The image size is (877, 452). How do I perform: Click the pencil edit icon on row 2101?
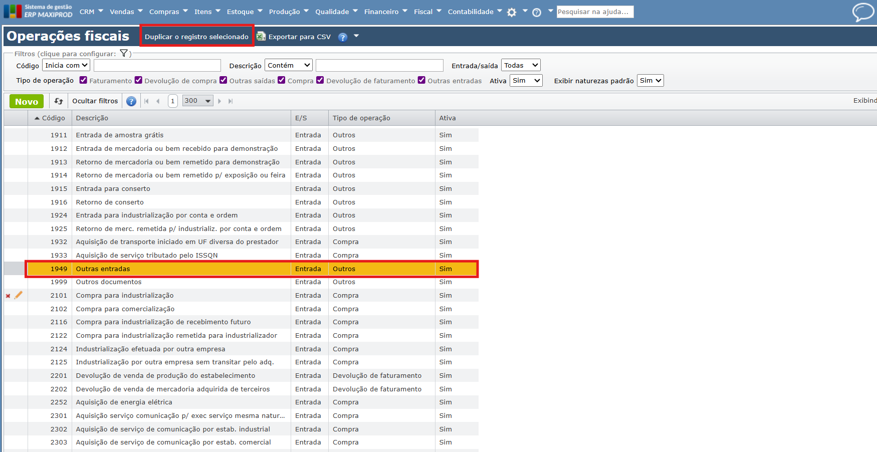pos(19,296)
